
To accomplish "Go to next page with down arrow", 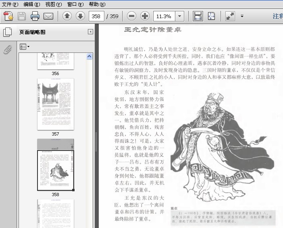I will (x=80, y=16).
